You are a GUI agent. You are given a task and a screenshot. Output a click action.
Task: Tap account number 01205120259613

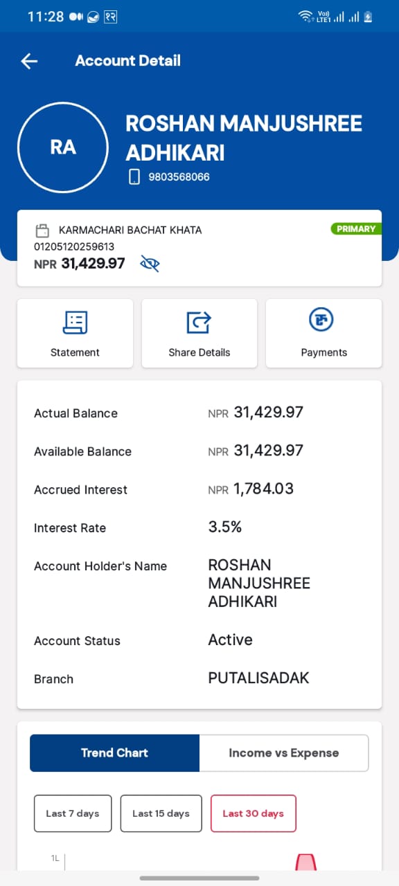click(74, 246)
